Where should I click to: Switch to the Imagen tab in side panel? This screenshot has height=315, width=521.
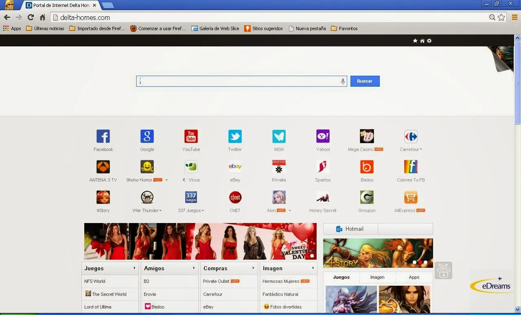377,277
